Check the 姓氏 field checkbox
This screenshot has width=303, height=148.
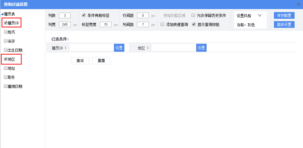[6, 32]
